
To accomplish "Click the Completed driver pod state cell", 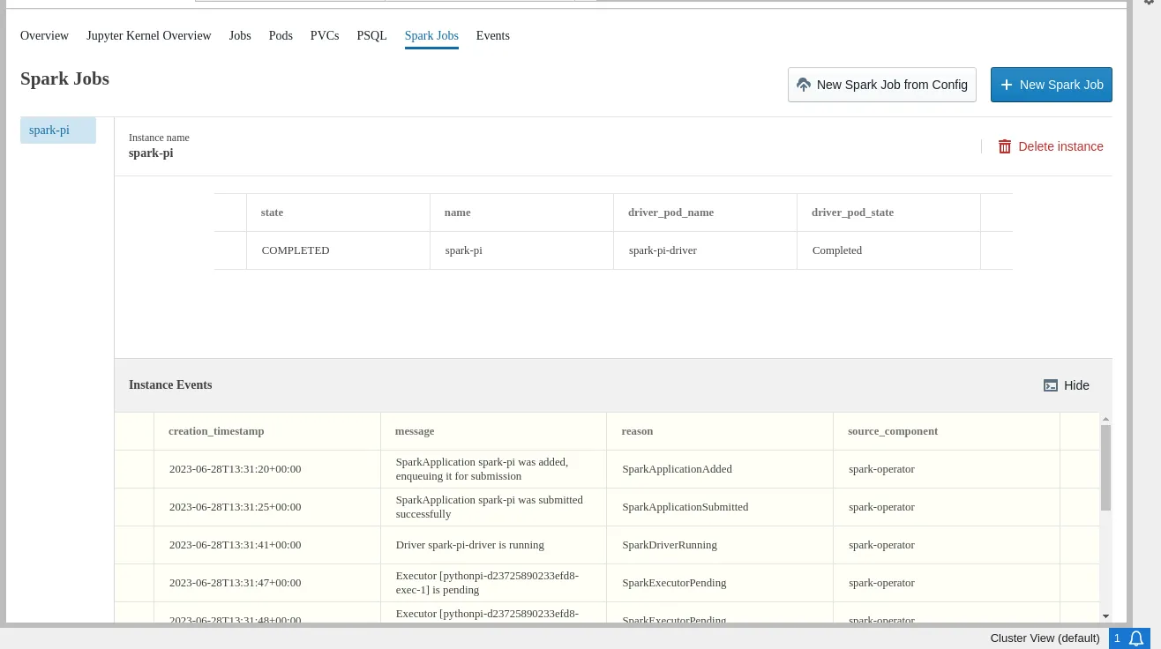I will point(889,250).
